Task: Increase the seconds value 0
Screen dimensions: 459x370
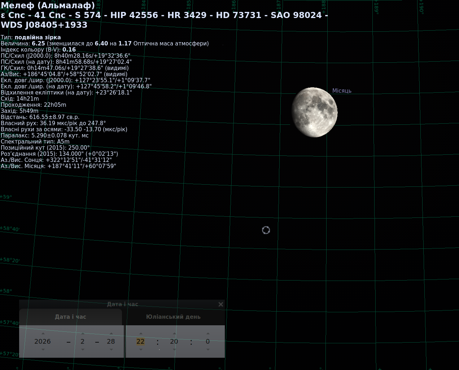Action: tap(208, 334)
